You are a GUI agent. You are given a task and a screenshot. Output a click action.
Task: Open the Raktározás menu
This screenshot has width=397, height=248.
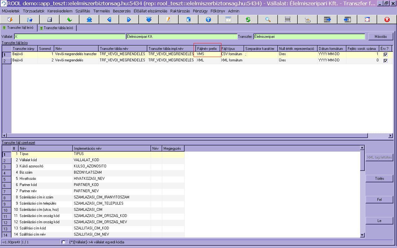coord(180,11)
